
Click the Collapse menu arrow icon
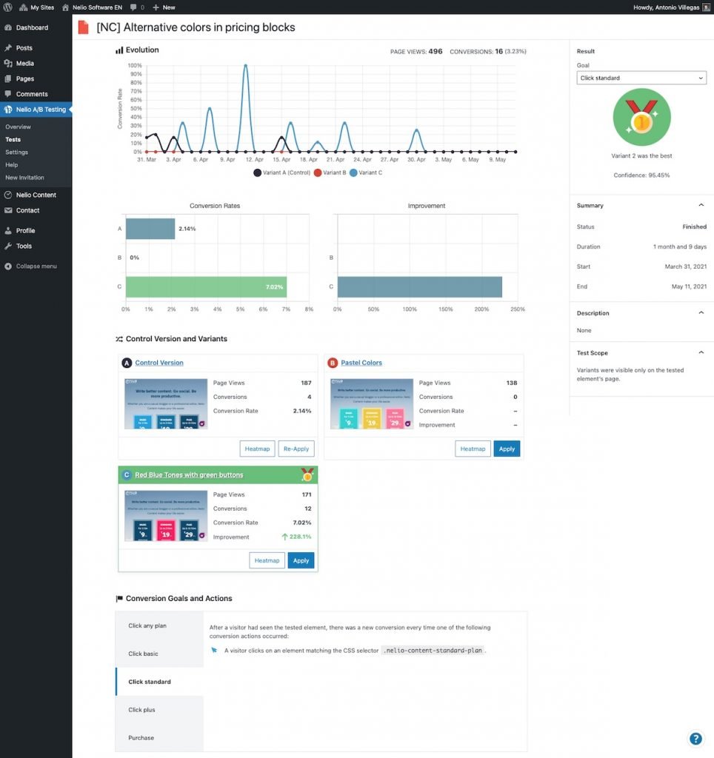(8, 266)
